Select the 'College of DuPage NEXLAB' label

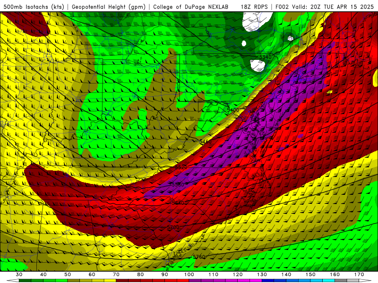point(191,7)
